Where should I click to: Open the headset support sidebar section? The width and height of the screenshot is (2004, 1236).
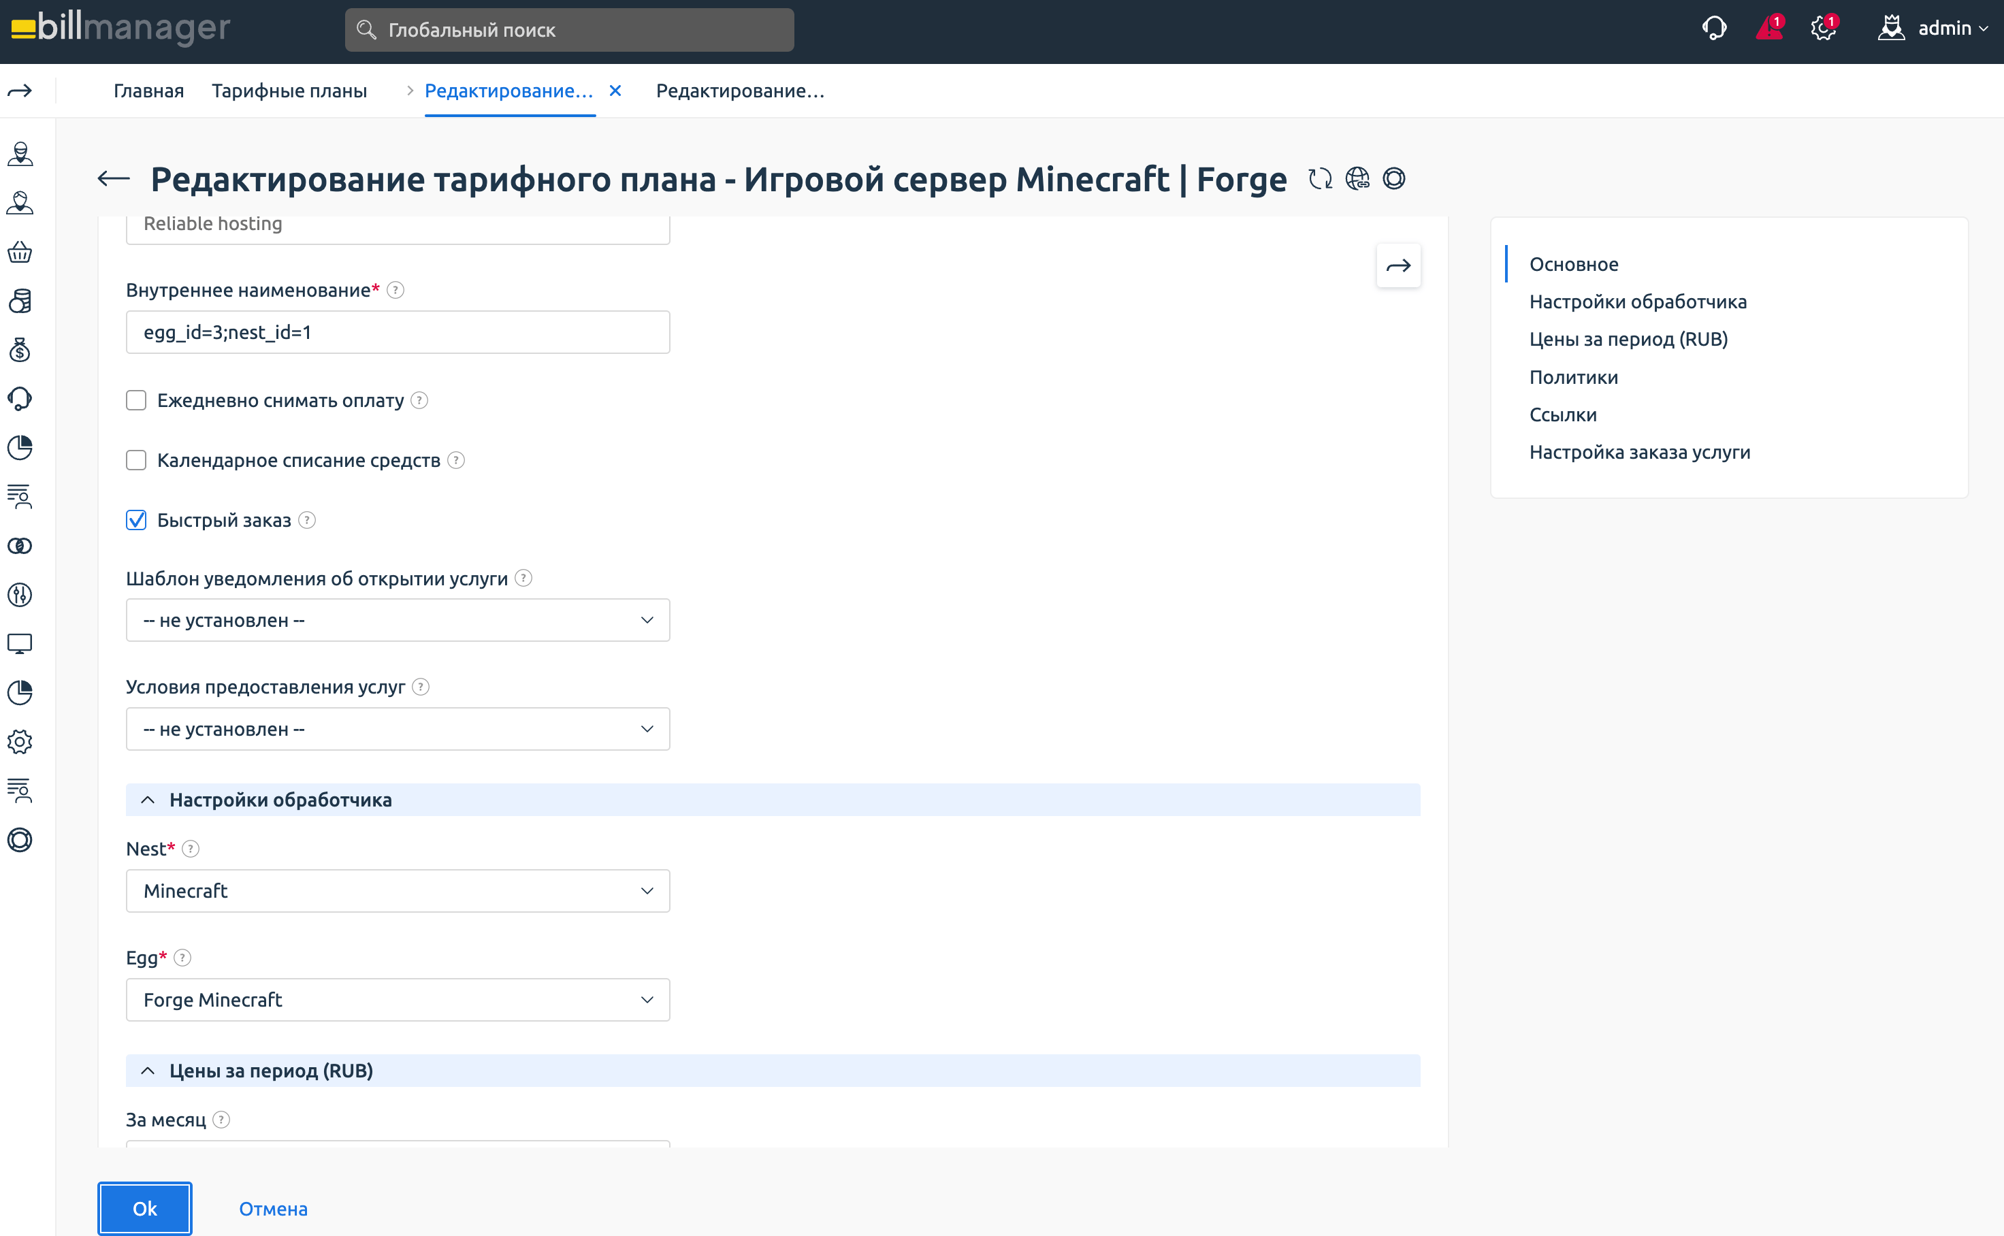point(20,399)
